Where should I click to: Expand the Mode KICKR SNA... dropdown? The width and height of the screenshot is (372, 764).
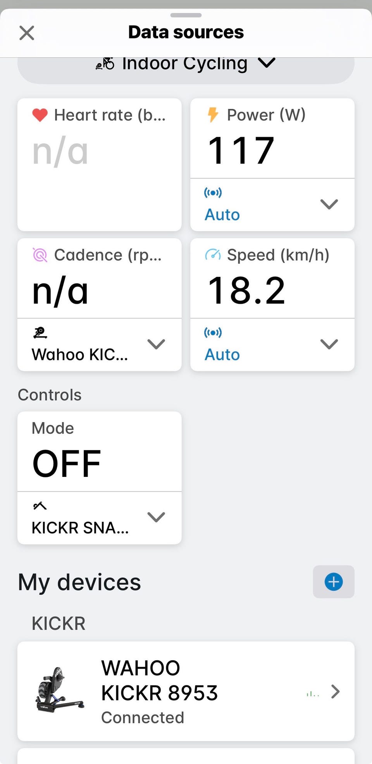(100, 518)
